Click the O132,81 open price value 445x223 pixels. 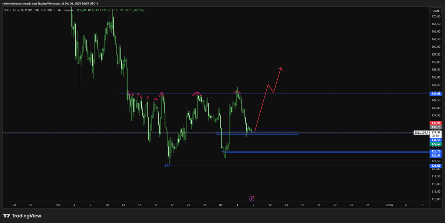[x=82, y=10]
